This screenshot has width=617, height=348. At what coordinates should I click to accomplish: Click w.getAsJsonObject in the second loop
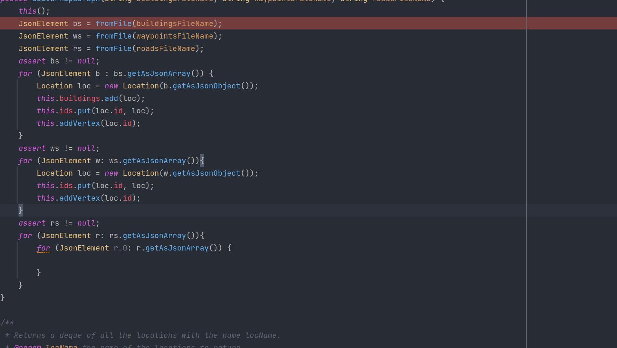pos(206,173)
